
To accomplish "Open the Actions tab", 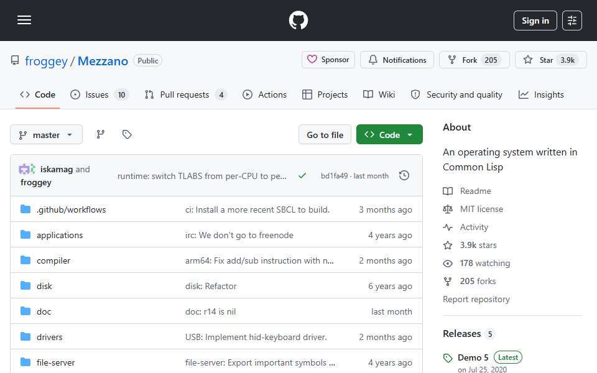I will click(x=265, y=94).
